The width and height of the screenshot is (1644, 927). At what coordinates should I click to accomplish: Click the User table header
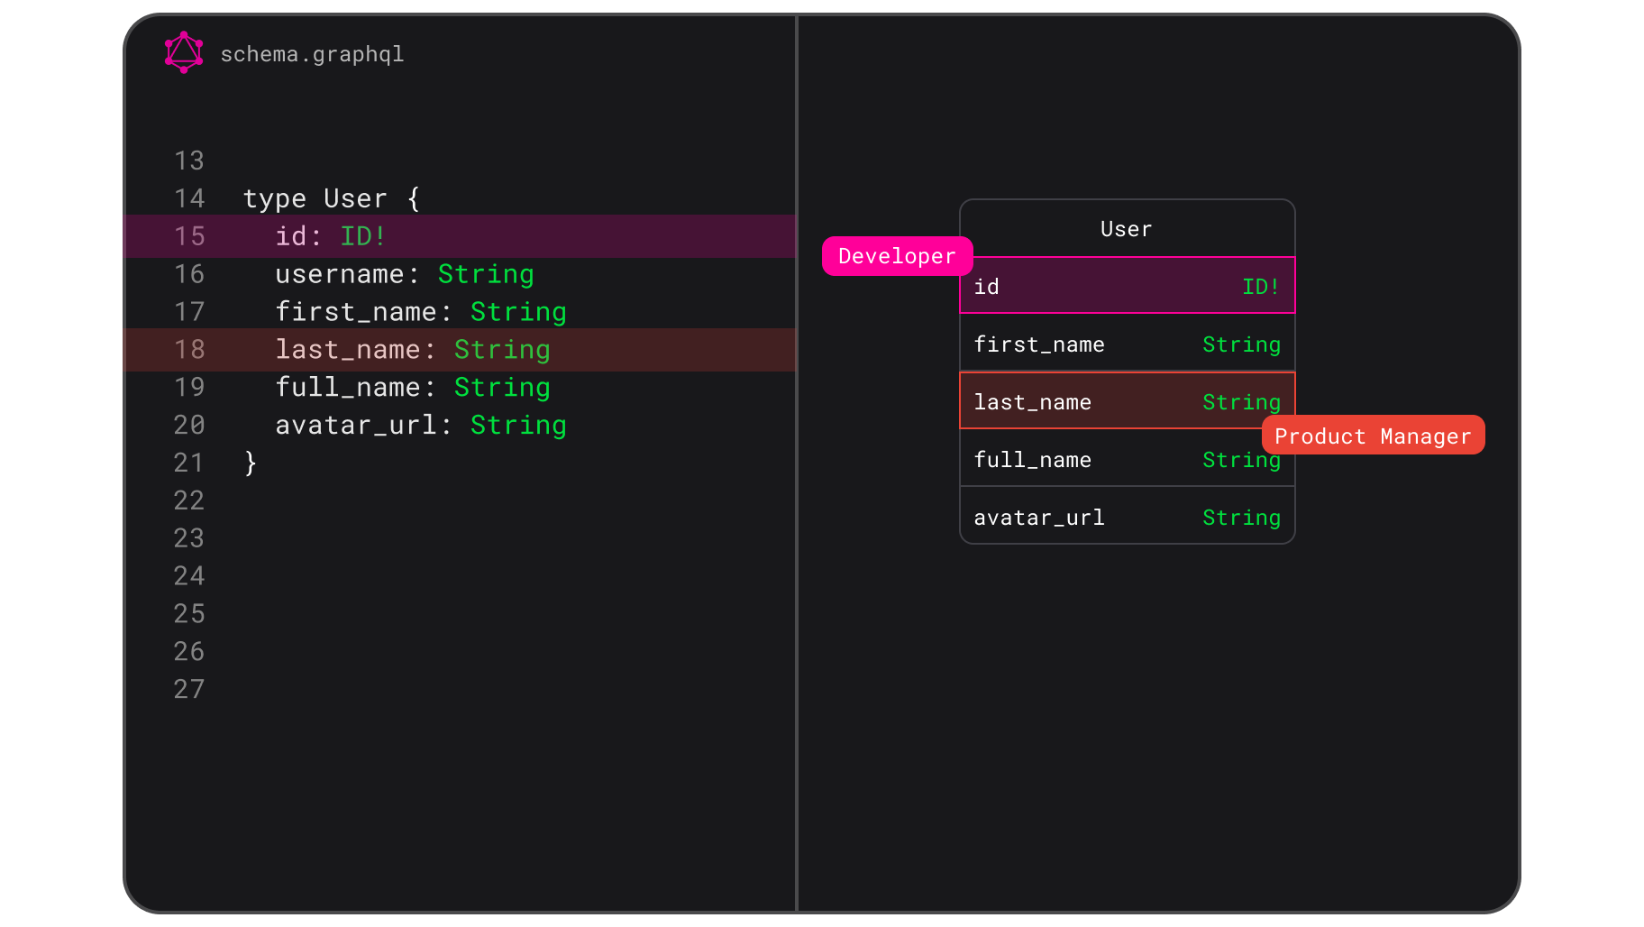pos(1127,229)
